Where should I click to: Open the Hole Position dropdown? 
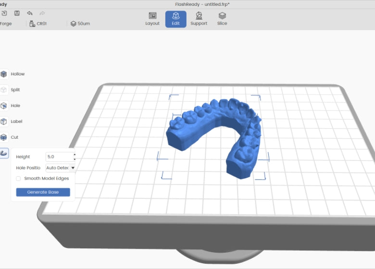(61, 168)
